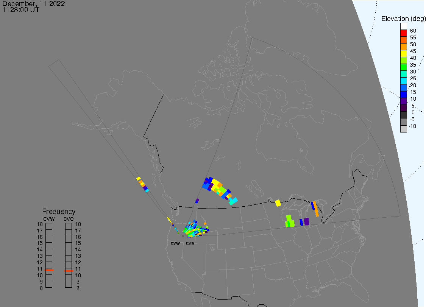
Task: Click the red frequency marker in the cve column
Action: coord(69,271)
